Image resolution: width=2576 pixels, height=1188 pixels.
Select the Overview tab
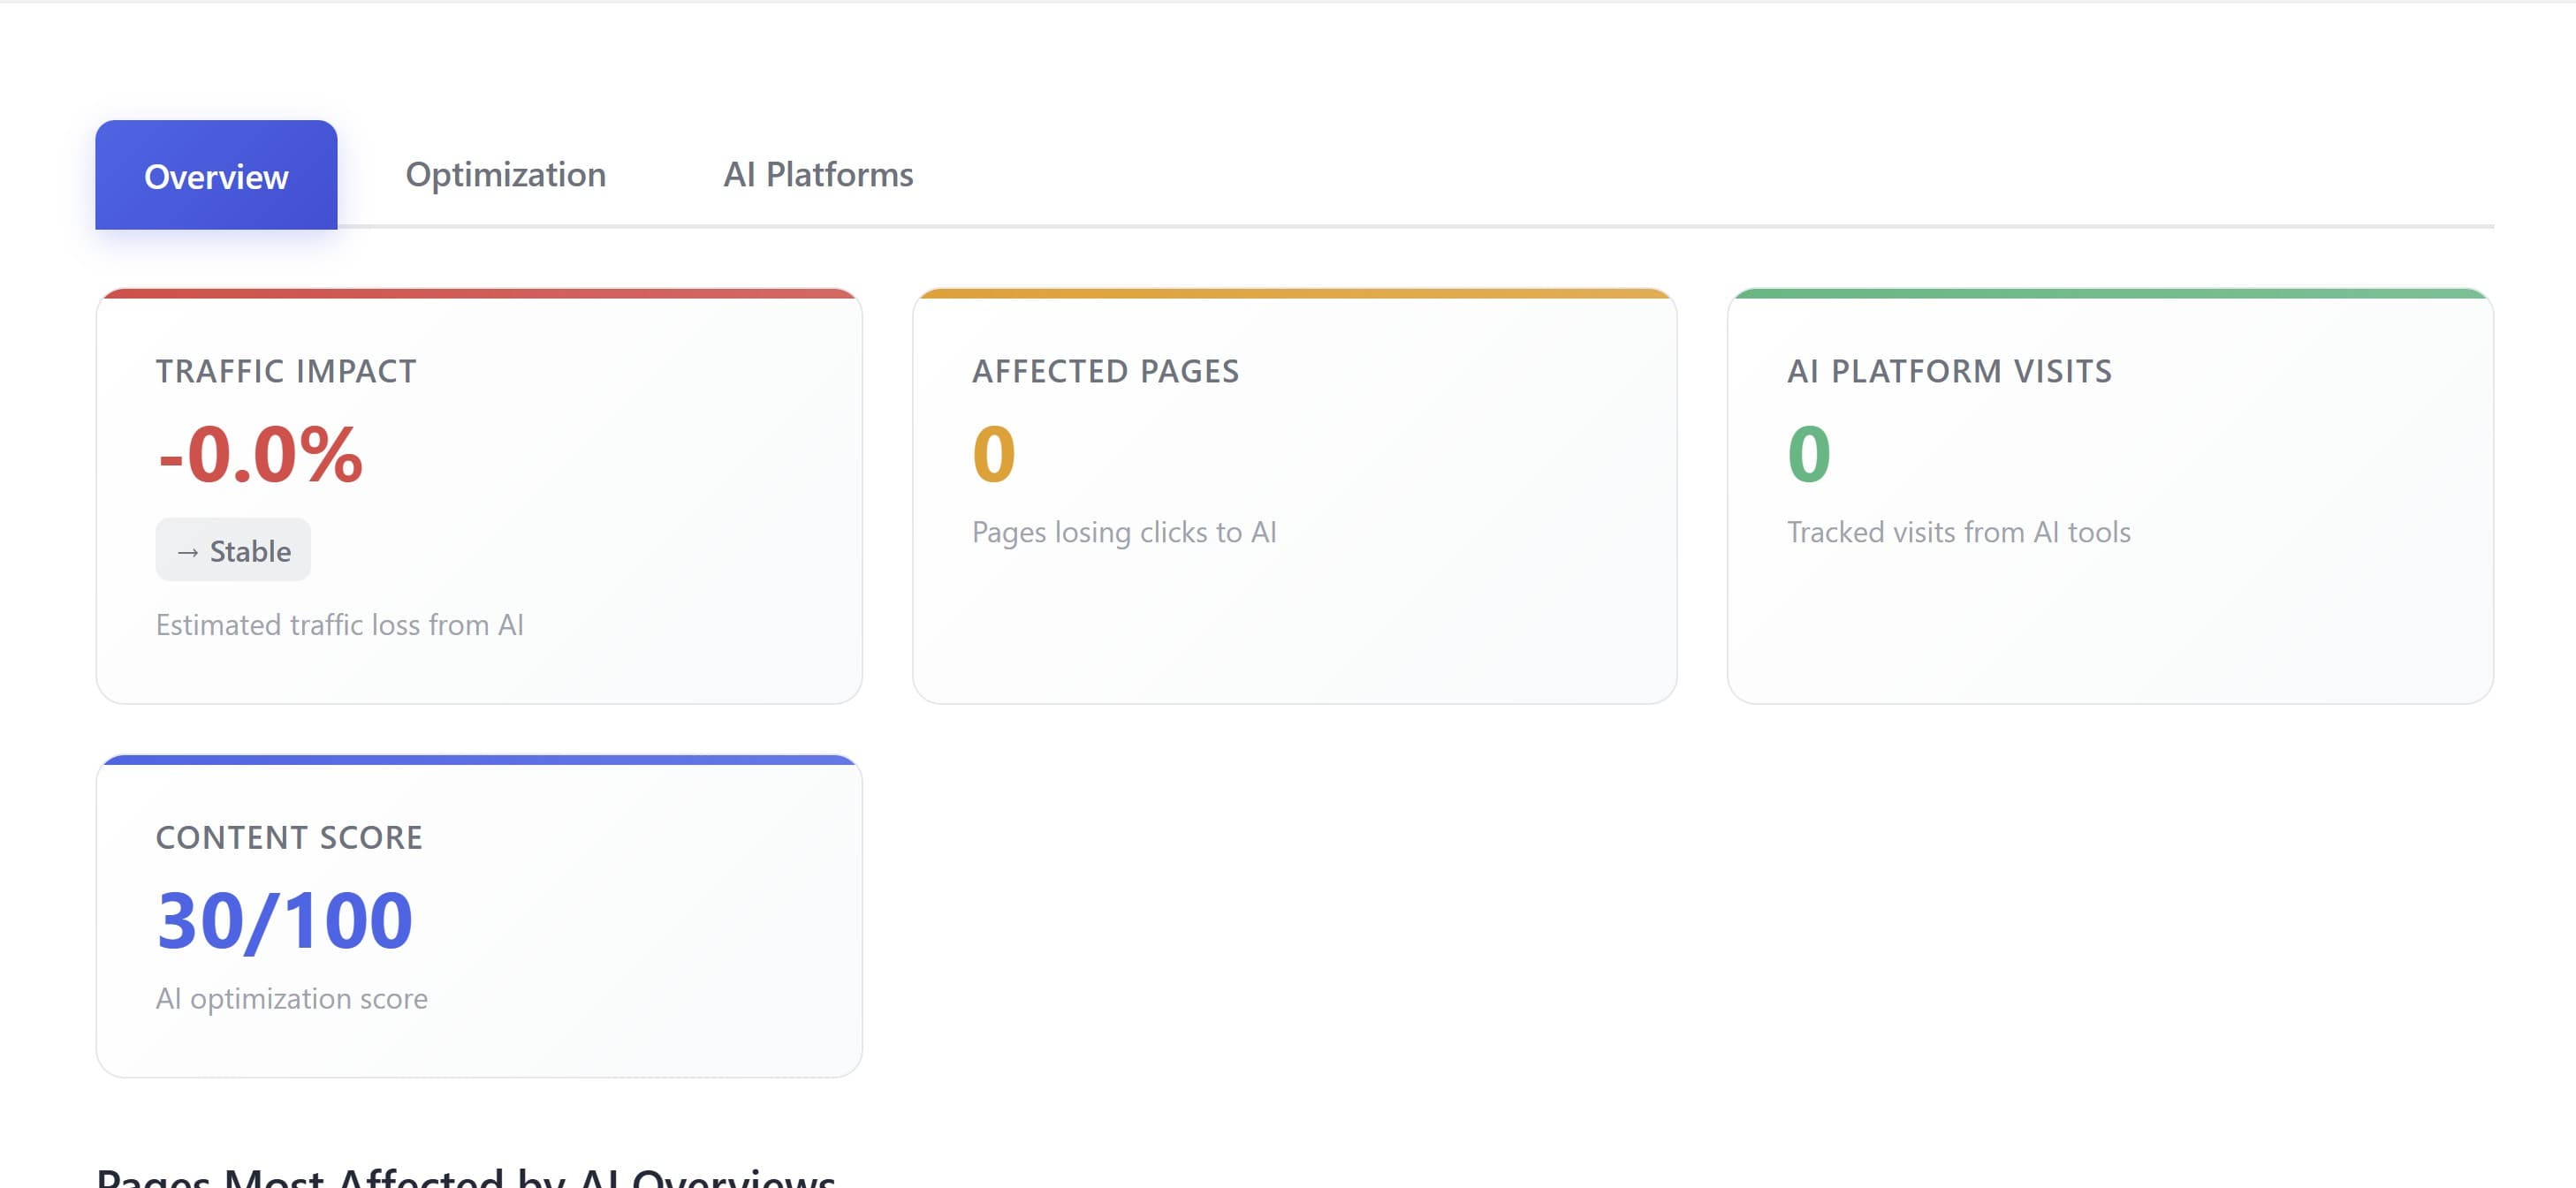pyautogui.click(x=216, y=176)
